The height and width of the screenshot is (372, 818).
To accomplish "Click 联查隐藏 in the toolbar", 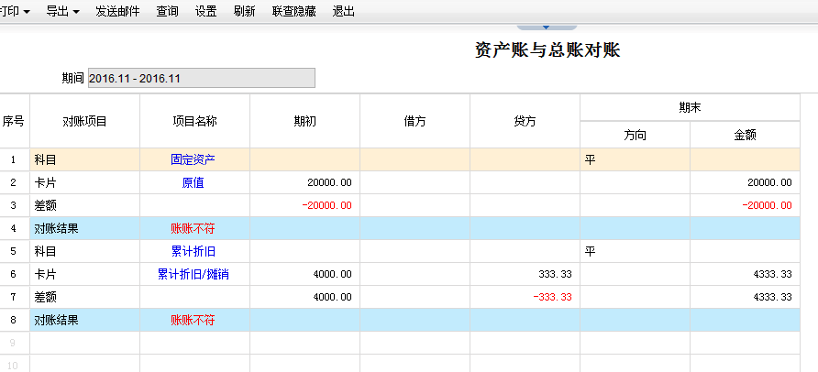I will 294,12.
